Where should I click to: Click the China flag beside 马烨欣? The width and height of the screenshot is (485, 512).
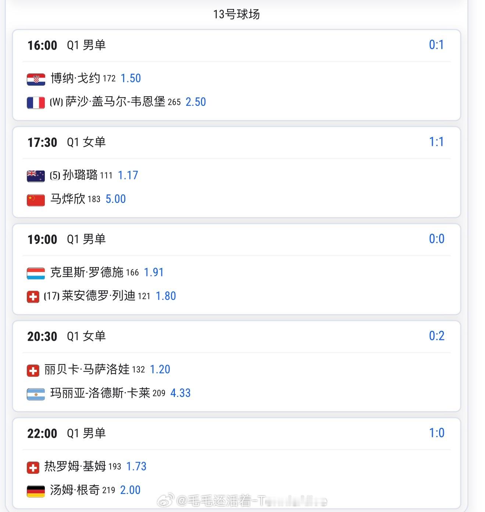coord(36,200)
